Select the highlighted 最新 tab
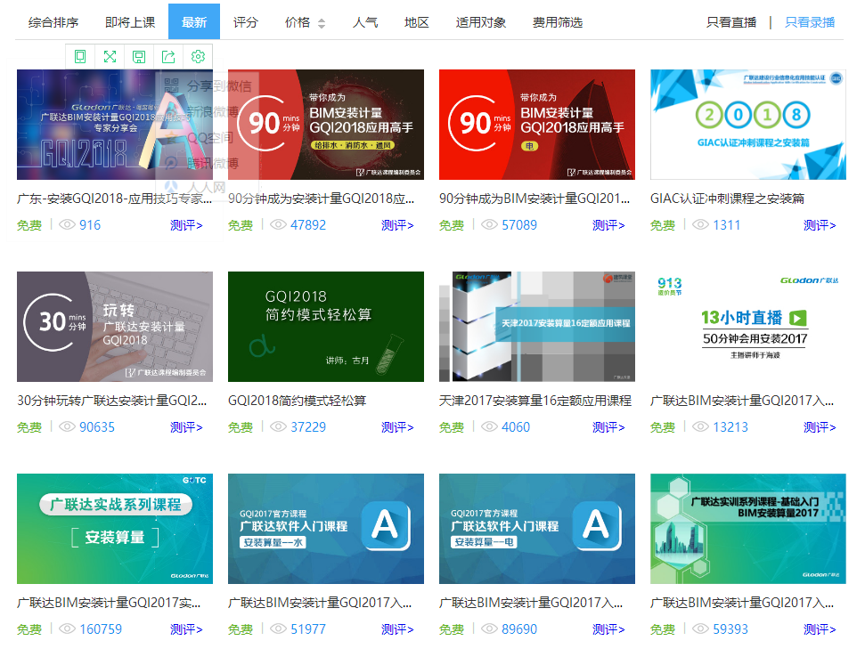 tap(194, 21)
